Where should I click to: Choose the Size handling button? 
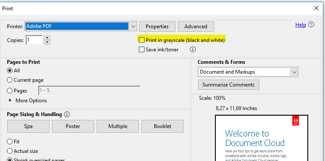coord(28,126)
